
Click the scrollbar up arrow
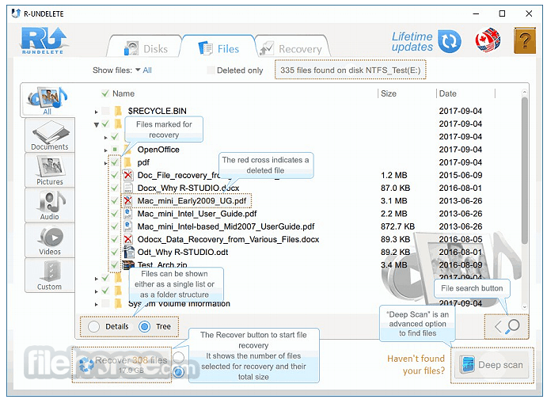[x=524, y=93]
